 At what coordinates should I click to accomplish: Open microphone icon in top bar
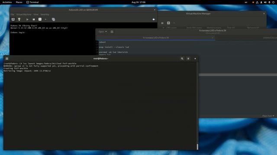(x=269, y=2)
